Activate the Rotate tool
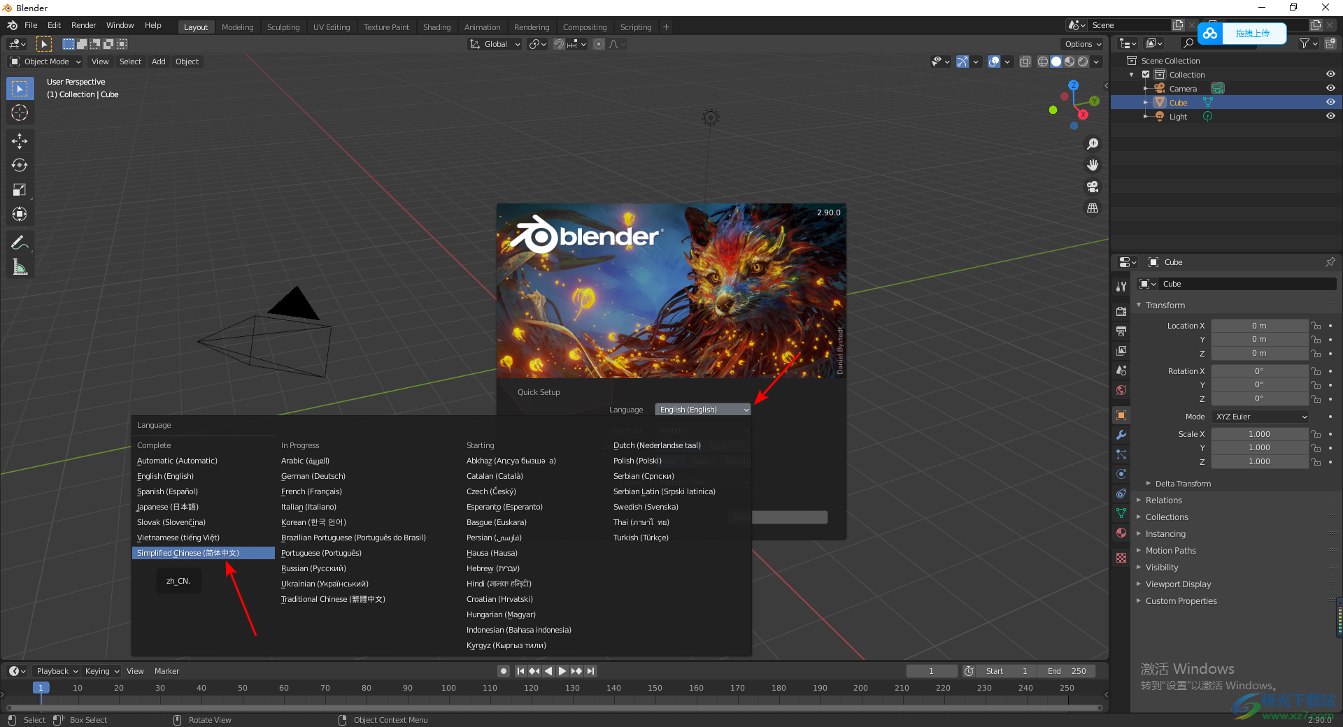The width and height of the screenshot is (1343, 727). 20,165
